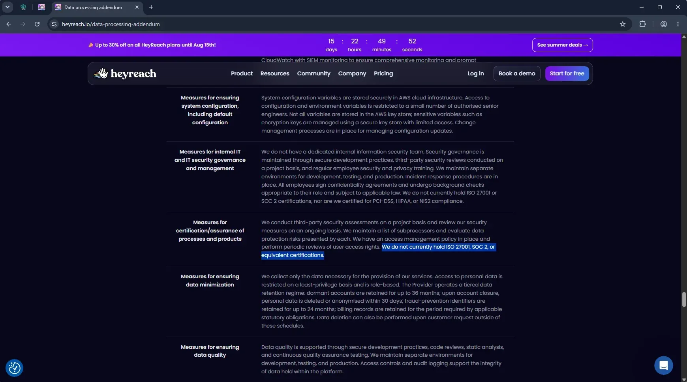Click the Book a demo button

[517, 73]
